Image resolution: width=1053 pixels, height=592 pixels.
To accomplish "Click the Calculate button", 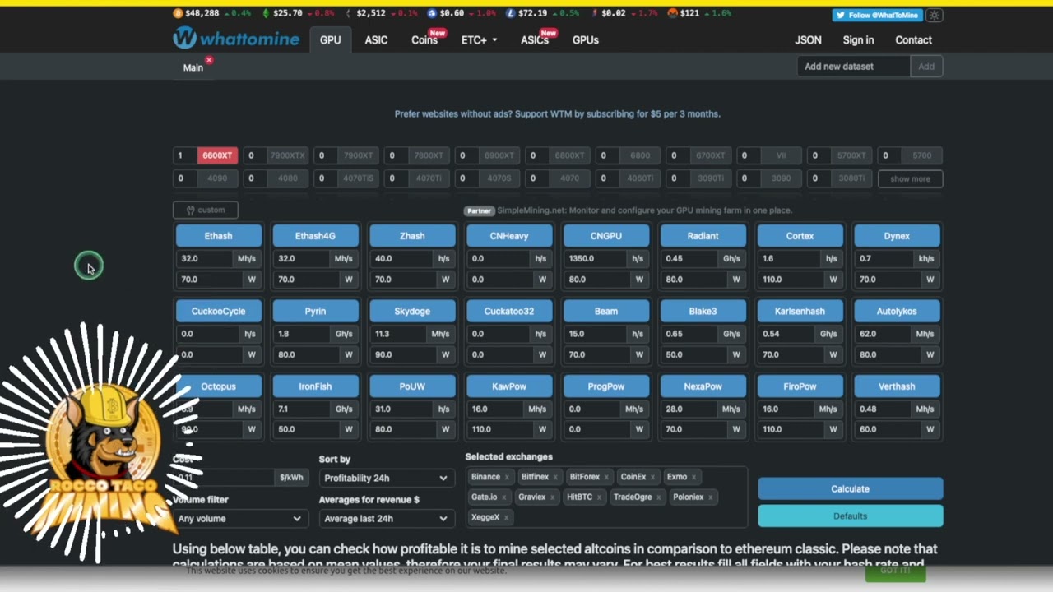I will click(x=850, y=488).
